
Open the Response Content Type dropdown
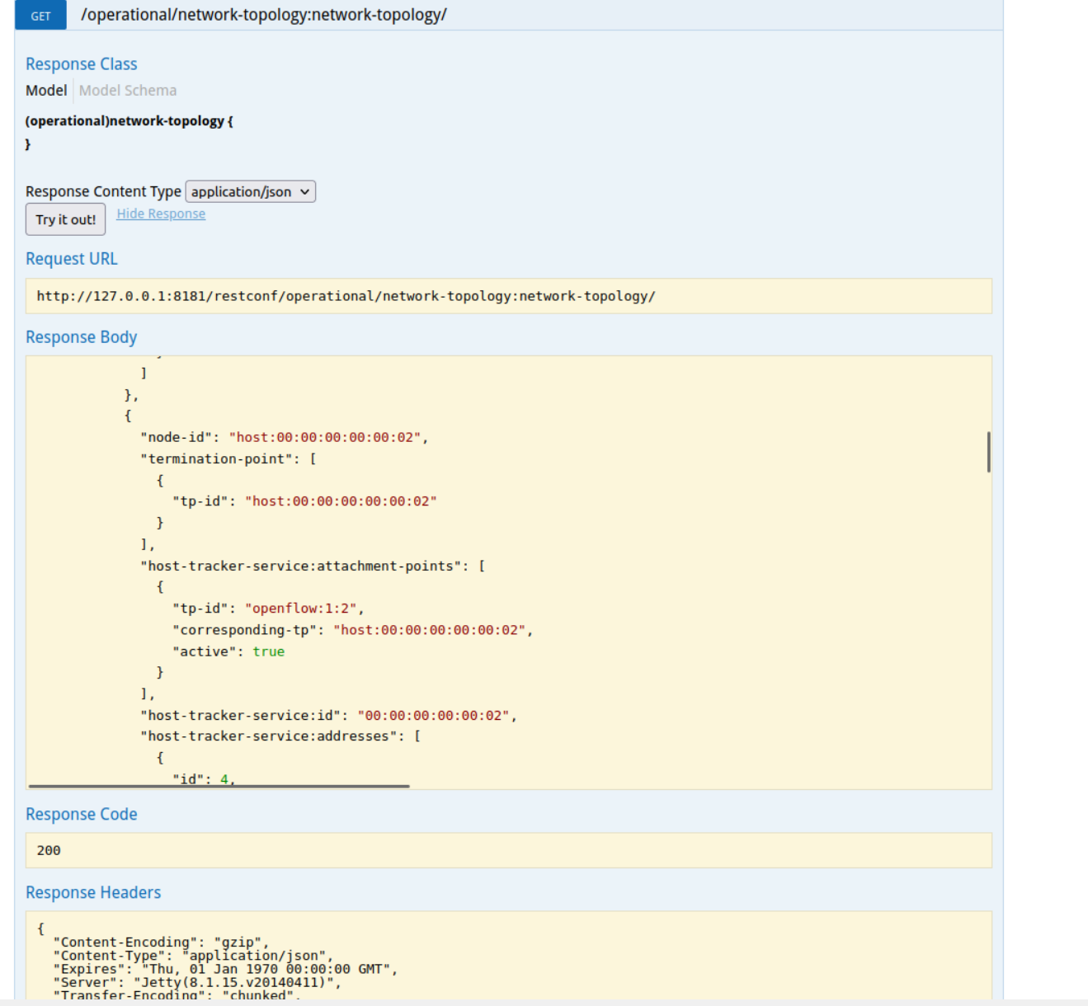tap(250, 192)
